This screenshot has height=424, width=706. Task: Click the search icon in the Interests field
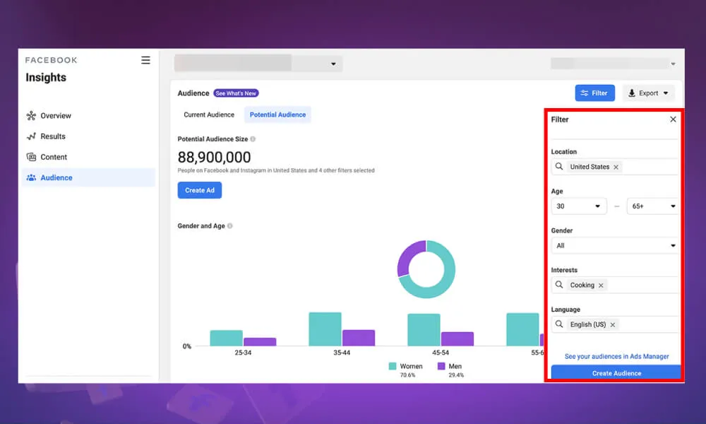click(560, 285)
